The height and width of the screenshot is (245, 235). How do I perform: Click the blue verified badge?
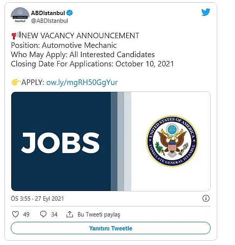69,13
